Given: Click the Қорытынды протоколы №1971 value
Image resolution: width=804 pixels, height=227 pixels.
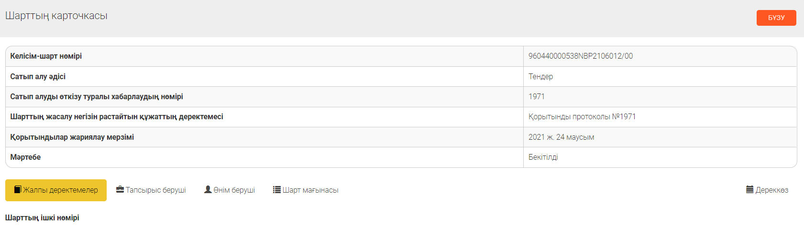Looking at the screenshot, I should point(582,117).
